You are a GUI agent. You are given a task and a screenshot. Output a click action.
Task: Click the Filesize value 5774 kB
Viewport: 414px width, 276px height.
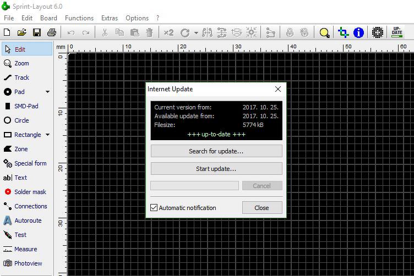[253, 125]
